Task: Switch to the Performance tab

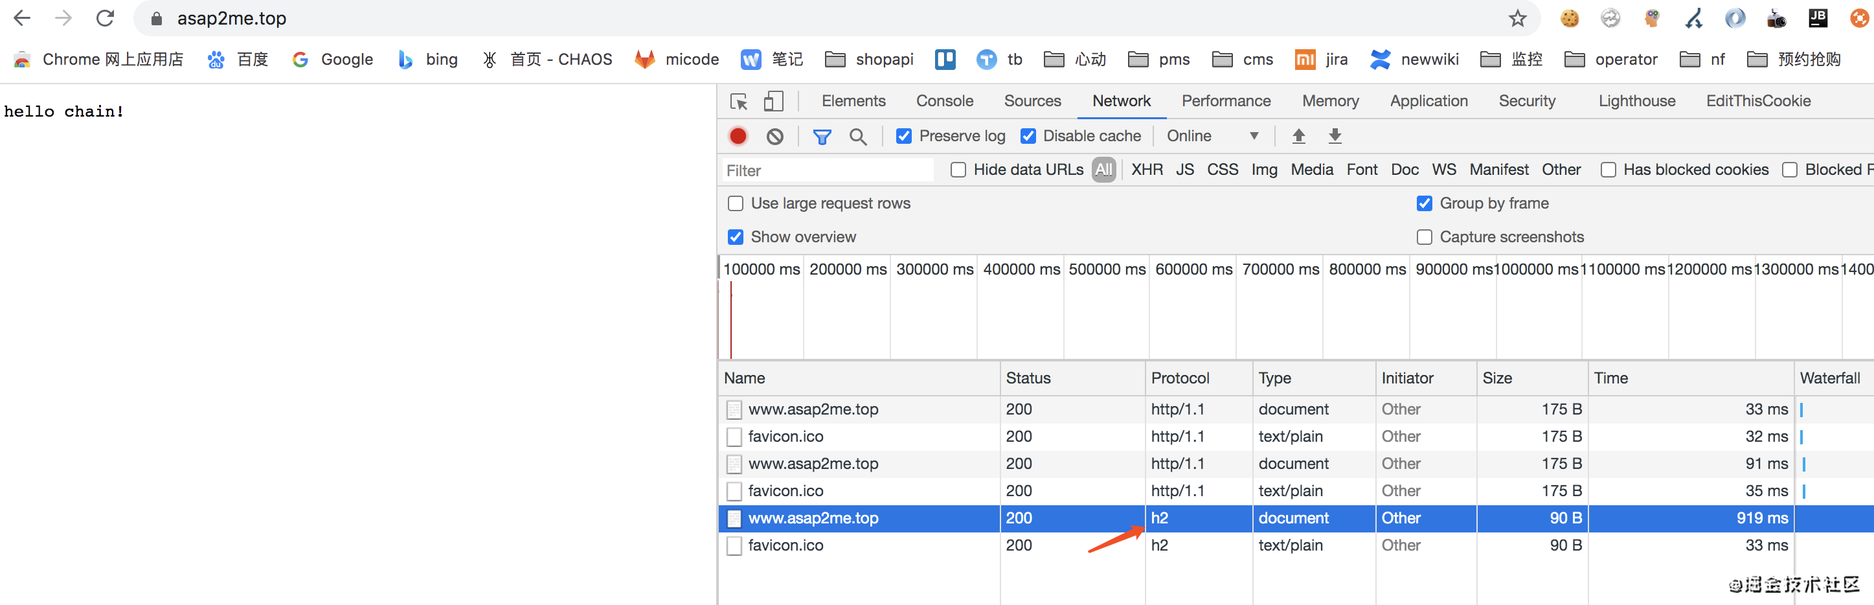Action: coord(1226,101)
